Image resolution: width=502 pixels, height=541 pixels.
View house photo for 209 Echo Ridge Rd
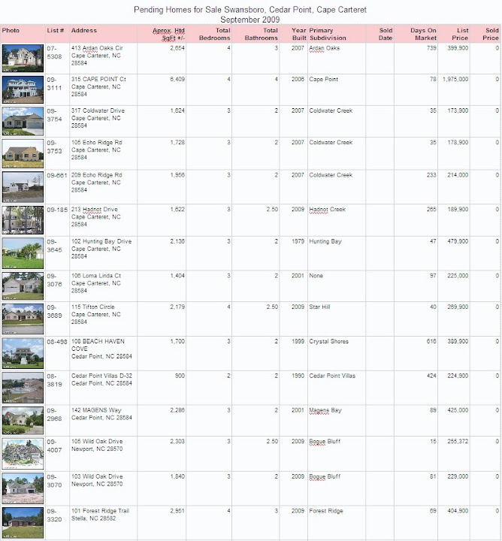pos(23,187)
